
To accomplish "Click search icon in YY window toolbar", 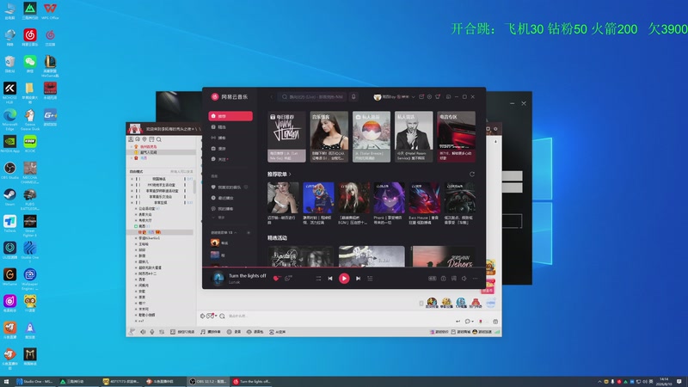I will tap(159, 139).
